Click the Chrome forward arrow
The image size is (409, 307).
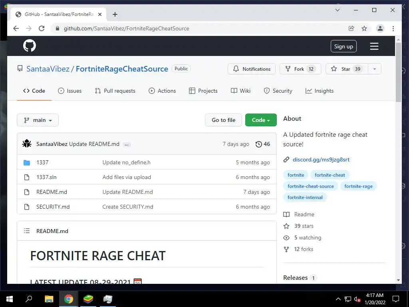pos(29,28)
